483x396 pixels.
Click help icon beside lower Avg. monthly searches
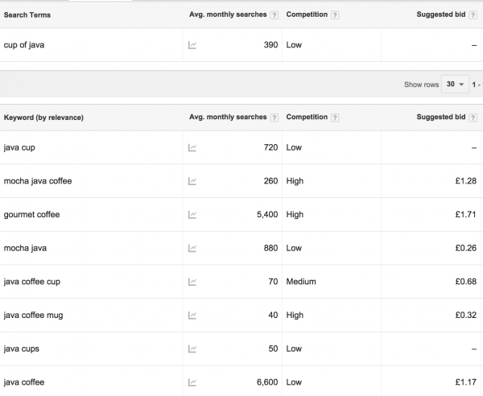coord(275,118)
